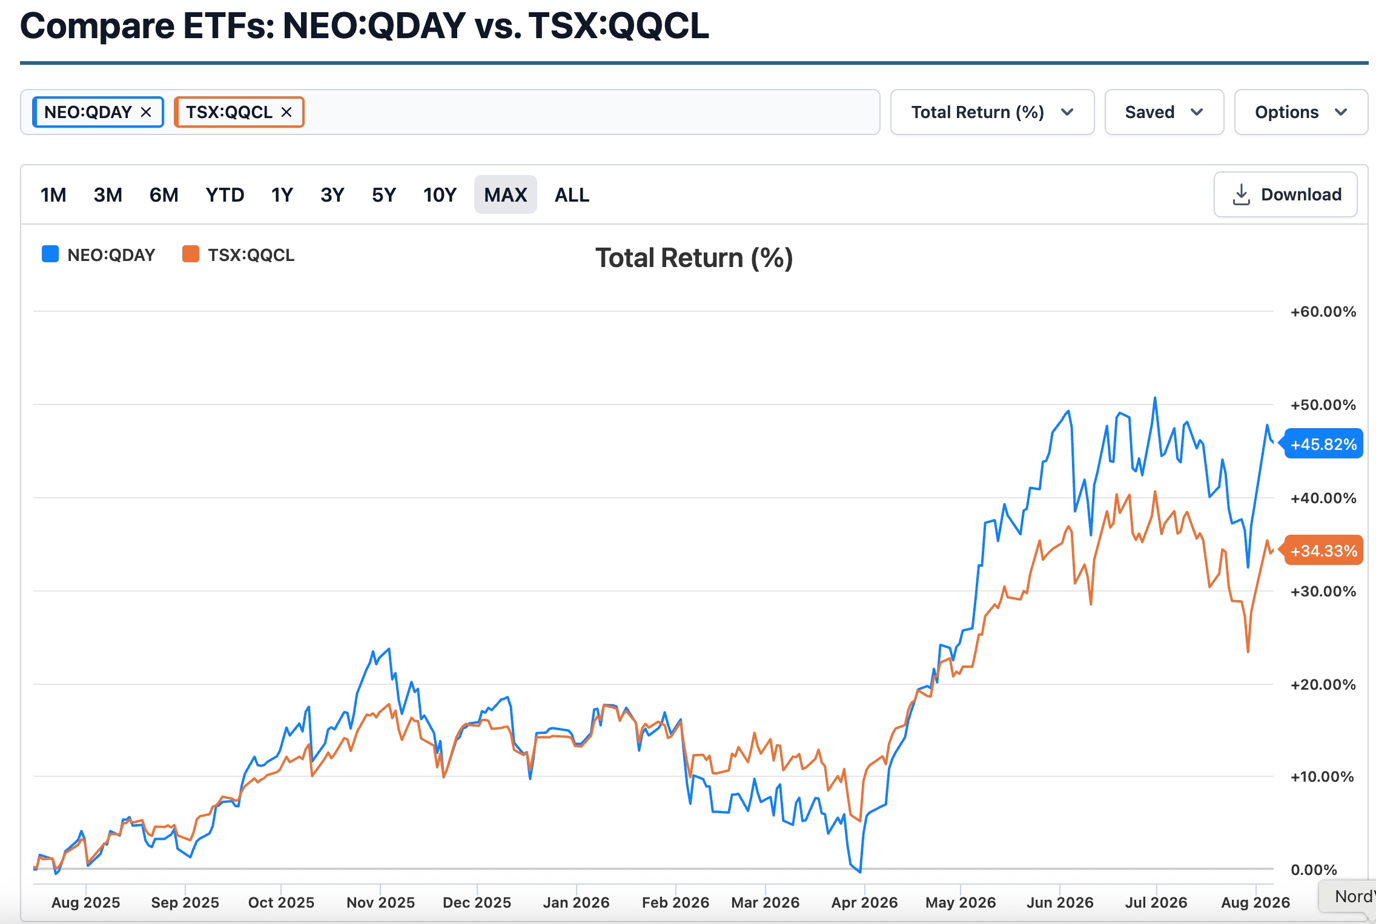1376x924 pixels.
Task: Open the Total Return (%) dropdown
Action: [992, 112]
